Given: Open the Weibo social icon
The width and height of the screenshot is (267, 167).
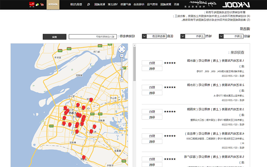Looking at the screenshot, I should click(x=42, y=5).
